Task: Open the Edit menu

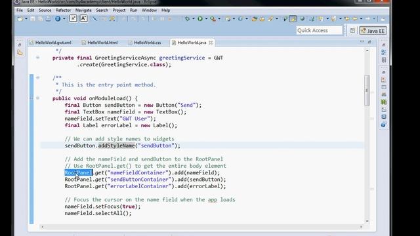Action: click(x=31, y=10)
